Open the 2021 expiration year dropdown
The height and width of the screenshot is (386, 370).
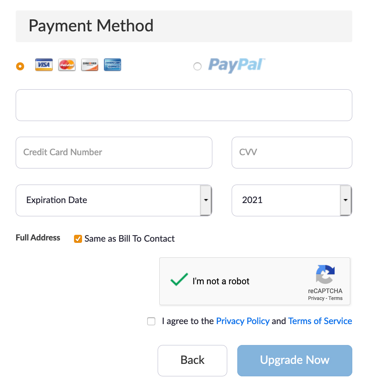click(292, 200)
